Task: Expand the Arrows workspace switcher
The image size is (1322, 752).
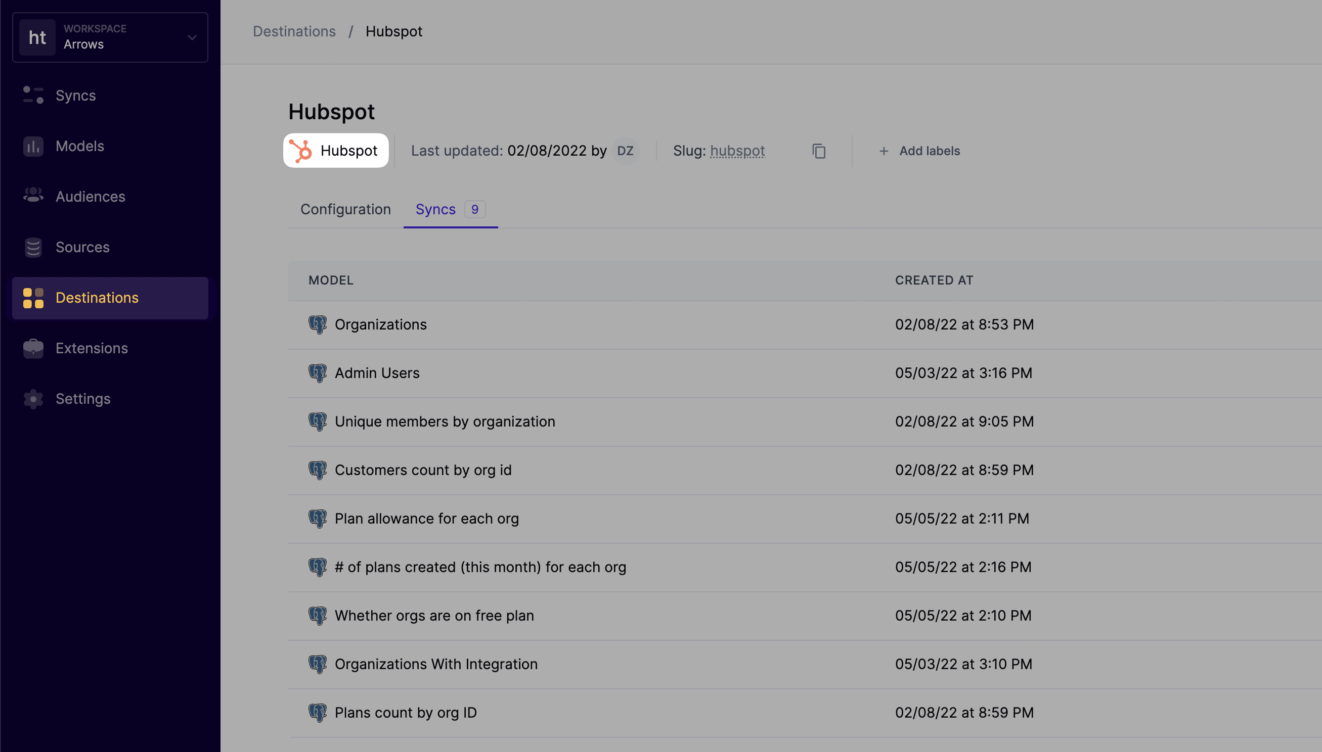Action: tap(192, 37)
